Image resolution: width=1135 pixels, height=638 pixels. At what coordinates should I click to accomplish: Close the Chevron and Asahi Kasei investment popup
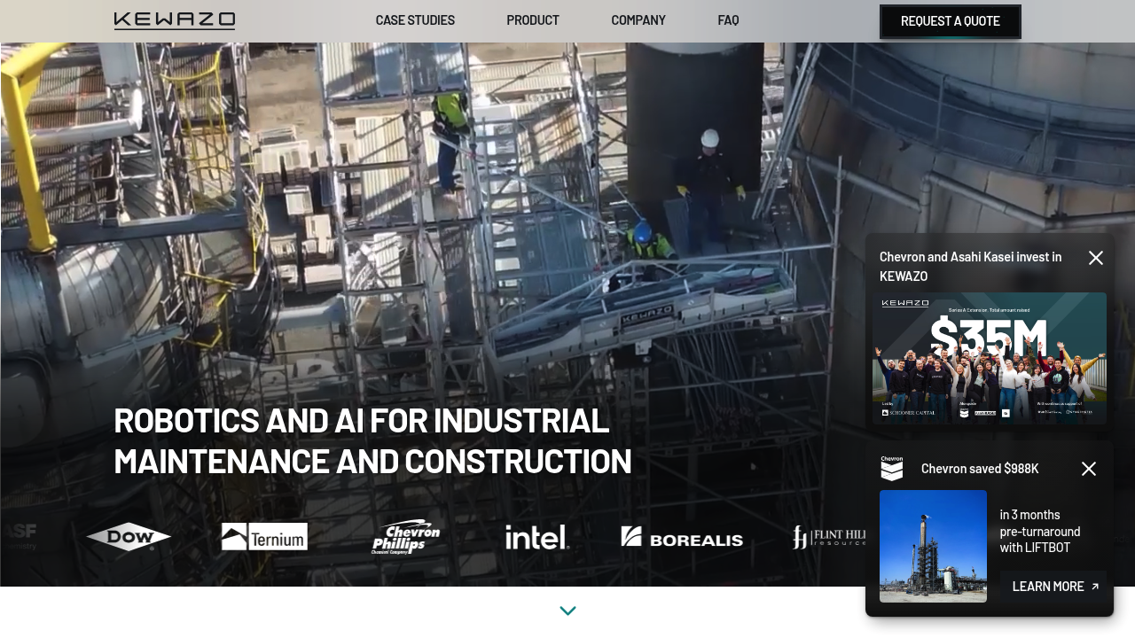[x=1096, y=258]
